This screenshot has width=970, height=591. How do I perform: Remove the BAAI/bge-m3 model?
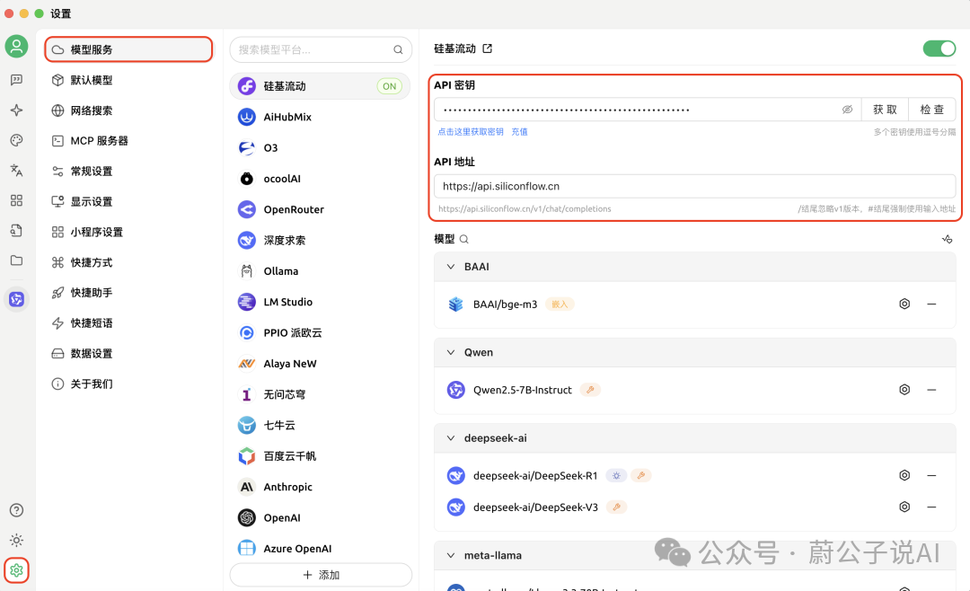point(931,304)
